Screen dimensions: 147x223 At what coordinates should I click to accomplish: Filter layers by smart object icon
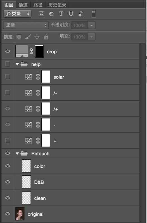[81, 14]
